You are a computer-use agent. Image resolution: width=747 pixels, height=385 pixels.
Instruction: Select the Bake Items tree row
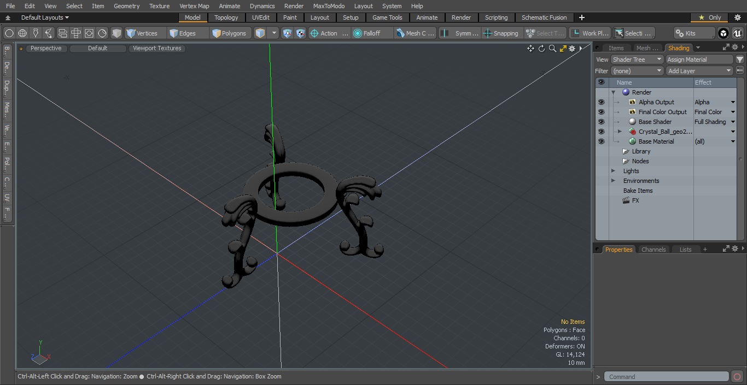click(x=638, y=191)
